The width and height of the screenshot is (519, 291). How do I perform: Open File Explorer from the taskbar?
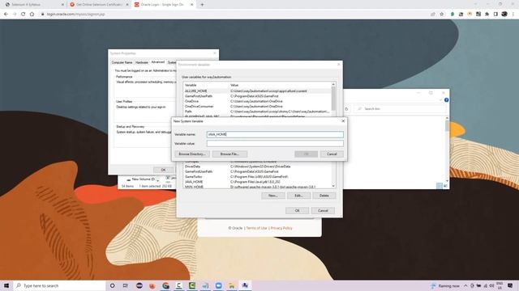pyautogui.click(x=232, y=285)
